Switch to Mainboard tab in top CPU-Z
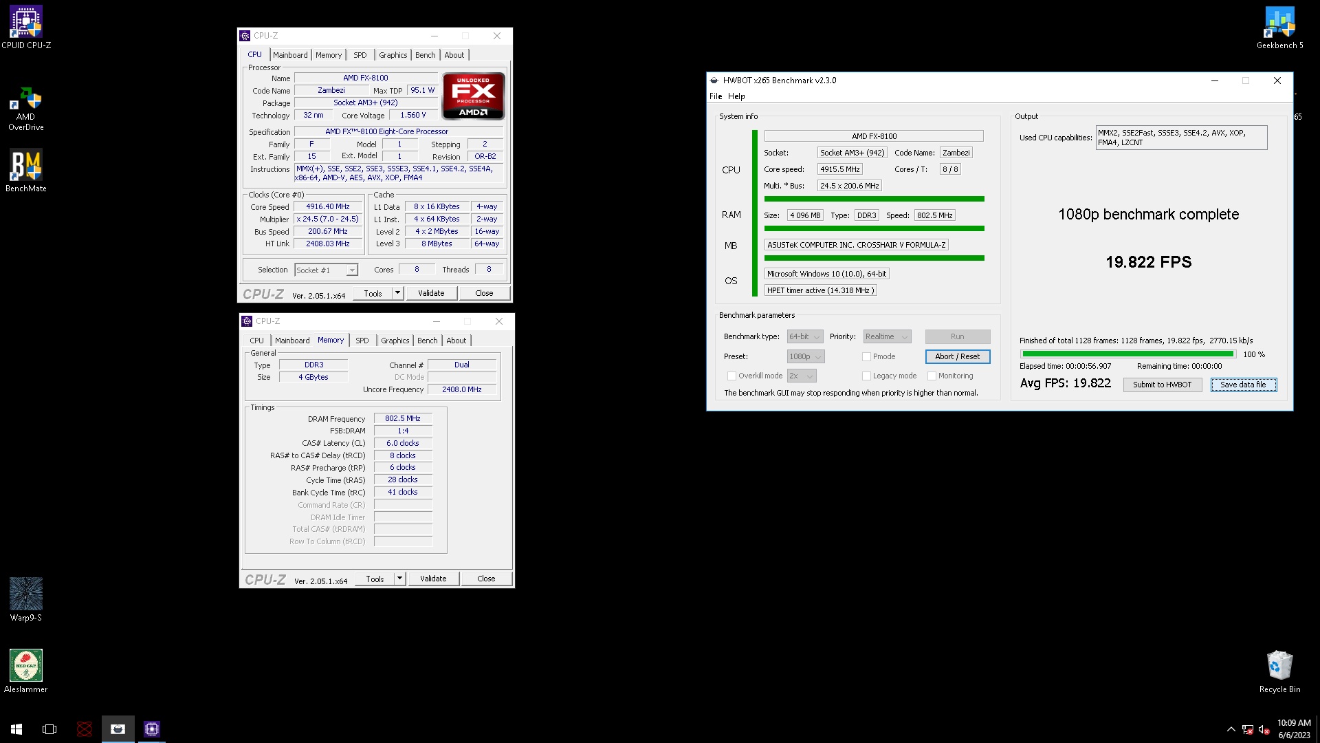1320x743 pixels. (x=290, y=55)
